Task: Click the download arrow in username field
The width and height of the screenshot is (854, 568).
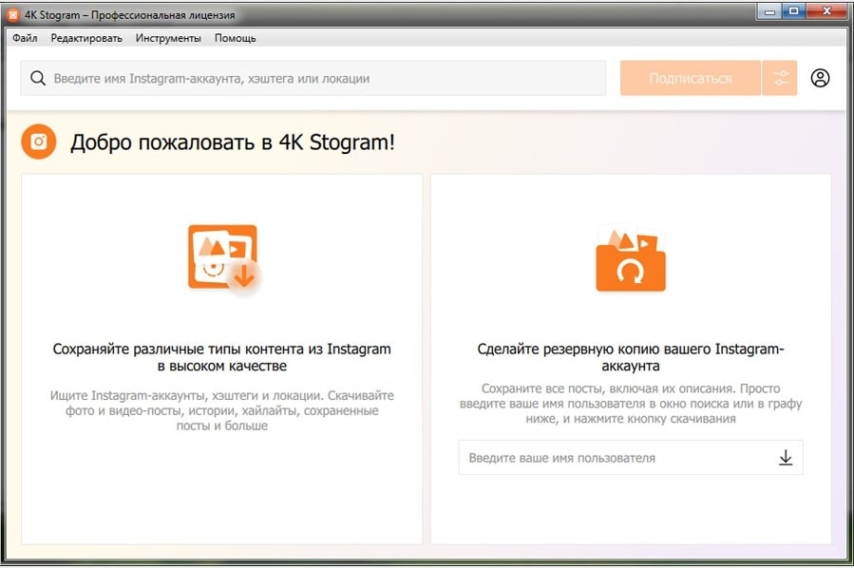Action: [x=786, y=458]
